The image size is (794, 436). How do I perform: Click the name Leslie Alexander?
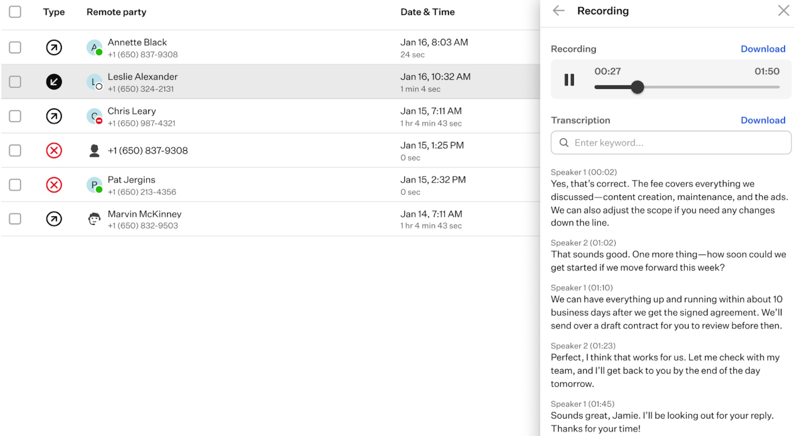(143, 77)
